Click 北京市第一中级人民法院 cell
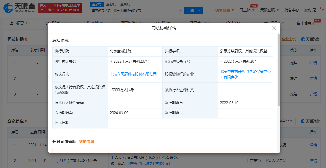Image resolution: width=326 pixels, height=168 pixels. coord(266,161)
